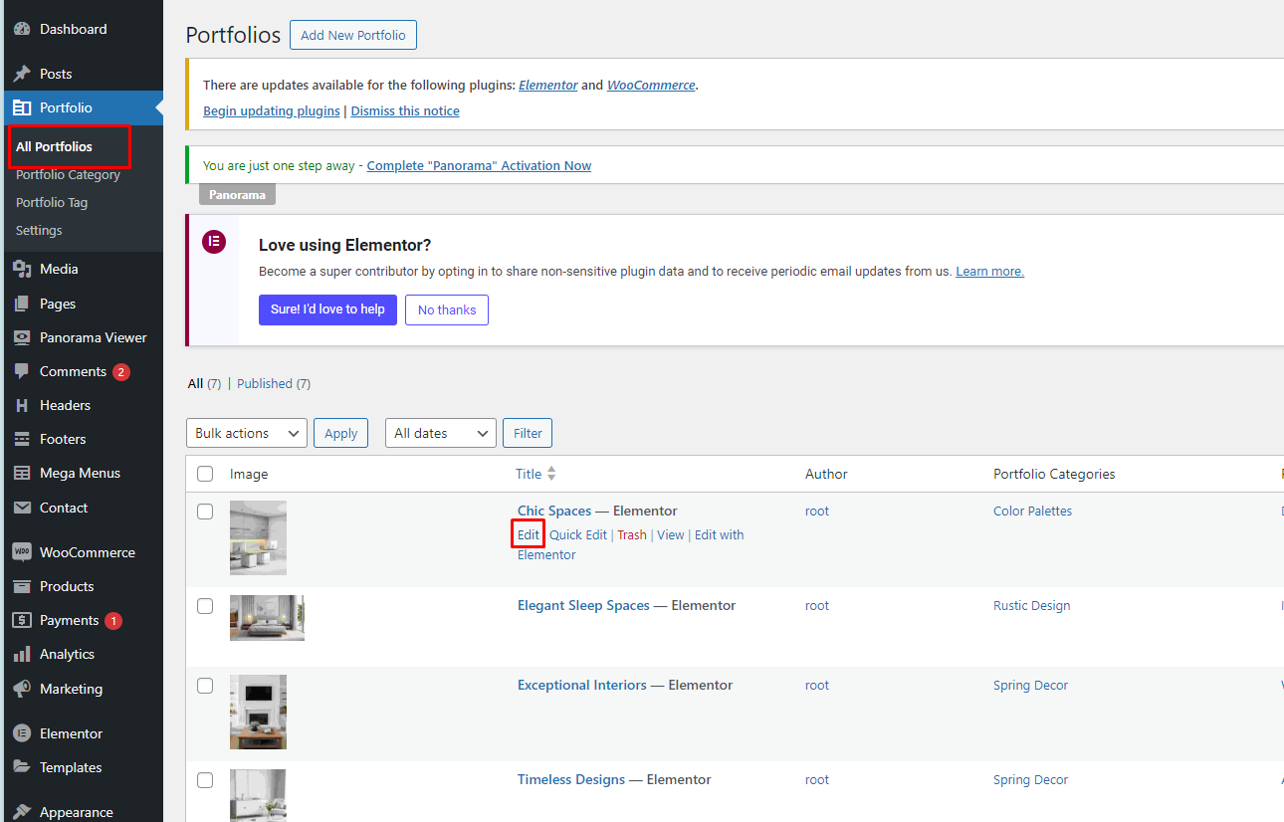Click the Templates folder icon
The width and height of the screenshot is (1284, 822).
tap(22, 767)
